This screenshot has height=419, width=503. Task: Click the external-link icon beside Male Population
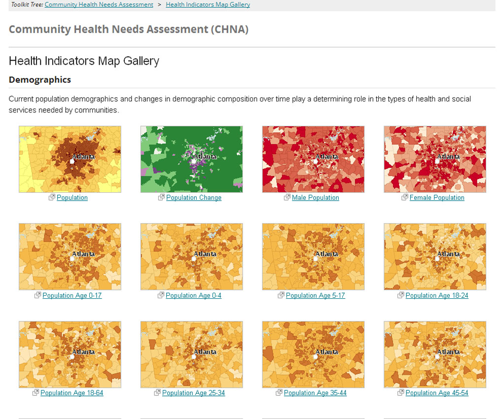(x=287, y=197)
